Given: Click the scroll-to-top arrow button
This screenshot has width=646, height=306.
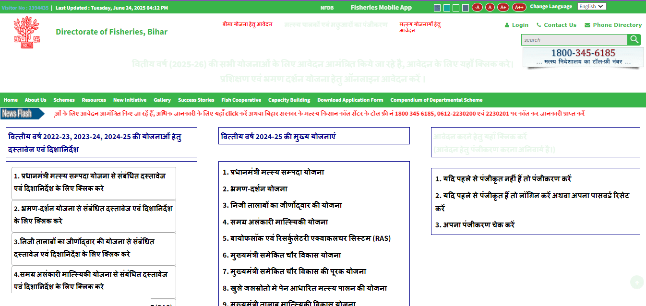Looking at the screenshot, I should [636, 282].
